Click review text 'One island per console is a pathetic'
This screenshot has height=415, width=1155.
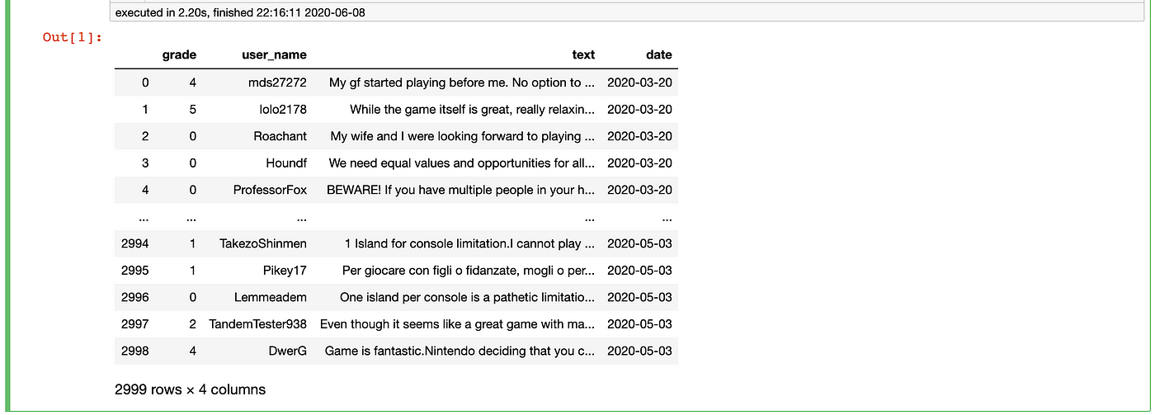click(468, 297)
